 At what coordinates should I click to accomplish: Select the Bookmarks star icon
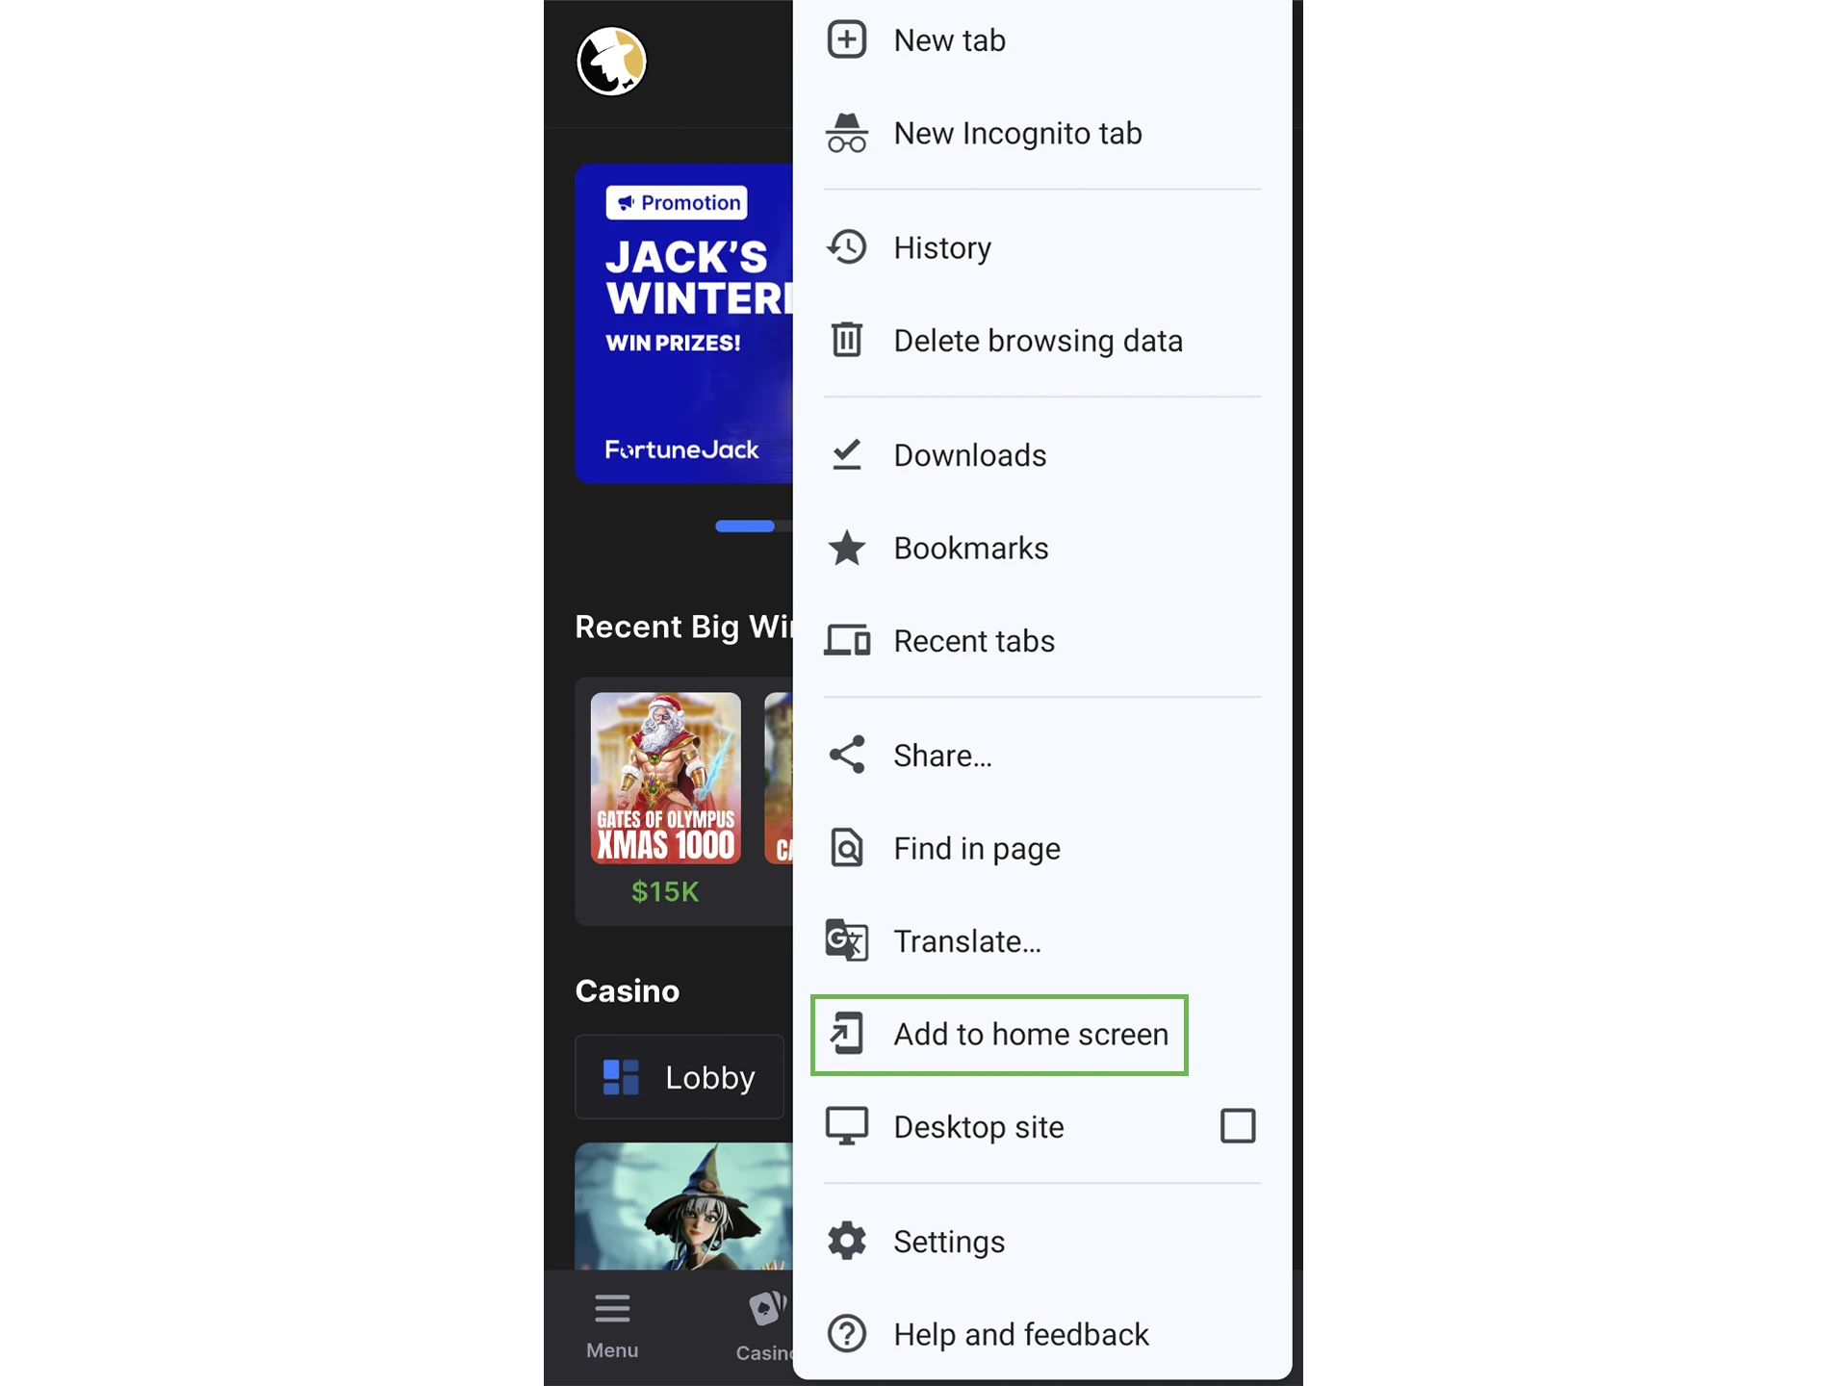click(847, 548)
